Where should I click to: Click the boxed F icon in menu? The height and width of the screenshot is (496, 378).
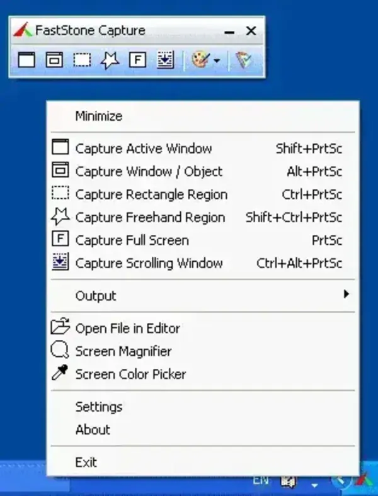point(60,239)
